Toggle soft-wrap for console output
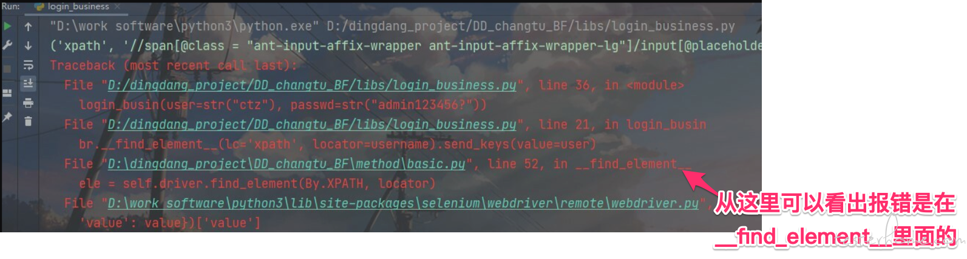This screenshot has width=967, height=259. click(x=28, y=65)
